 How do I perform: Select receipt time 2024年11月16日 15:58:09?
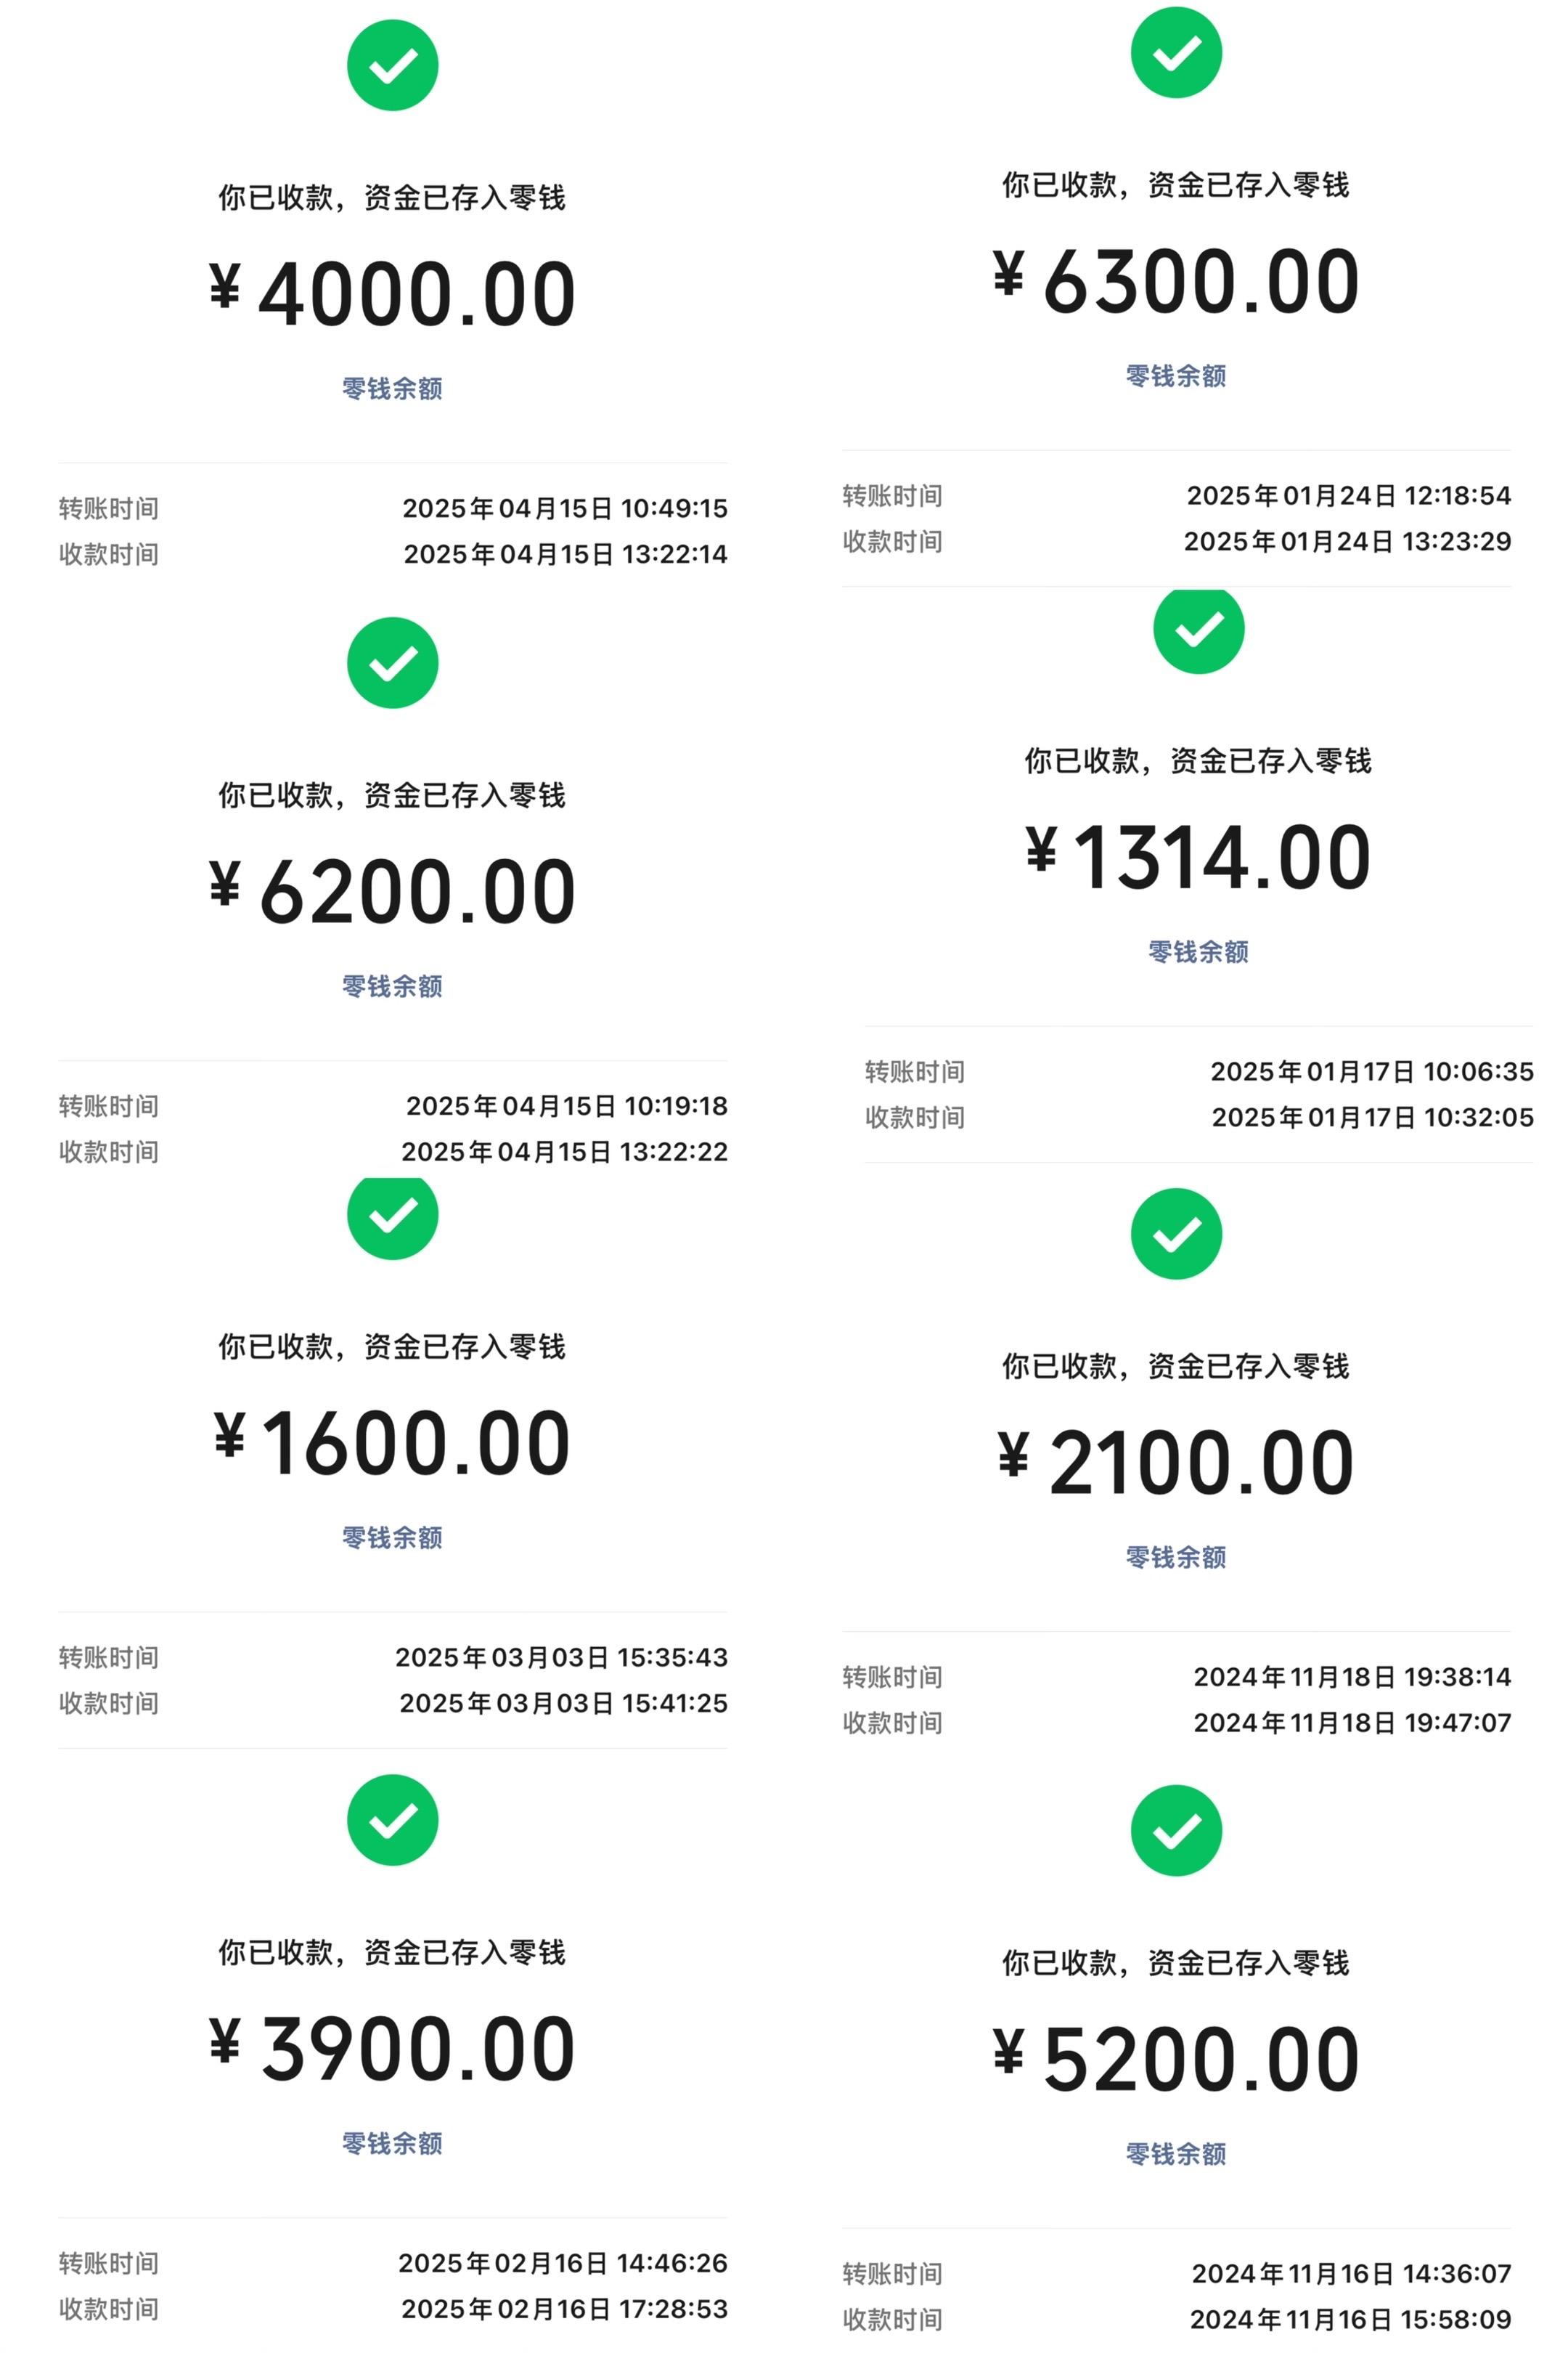tap(1350, 2319)
